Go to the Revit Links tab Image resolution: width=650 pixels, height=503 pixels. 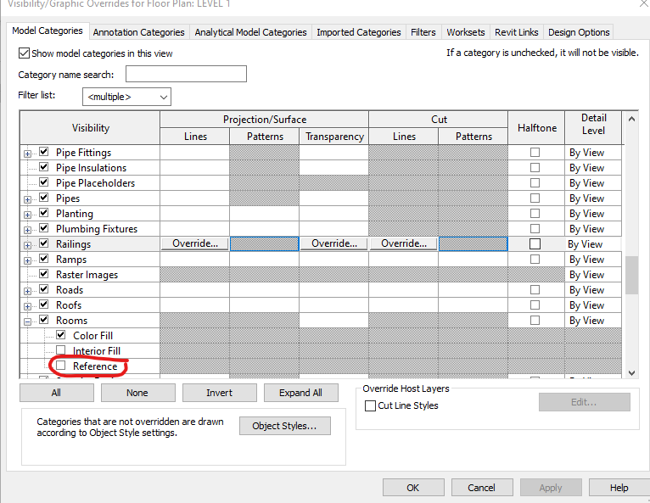click(517, 32)
